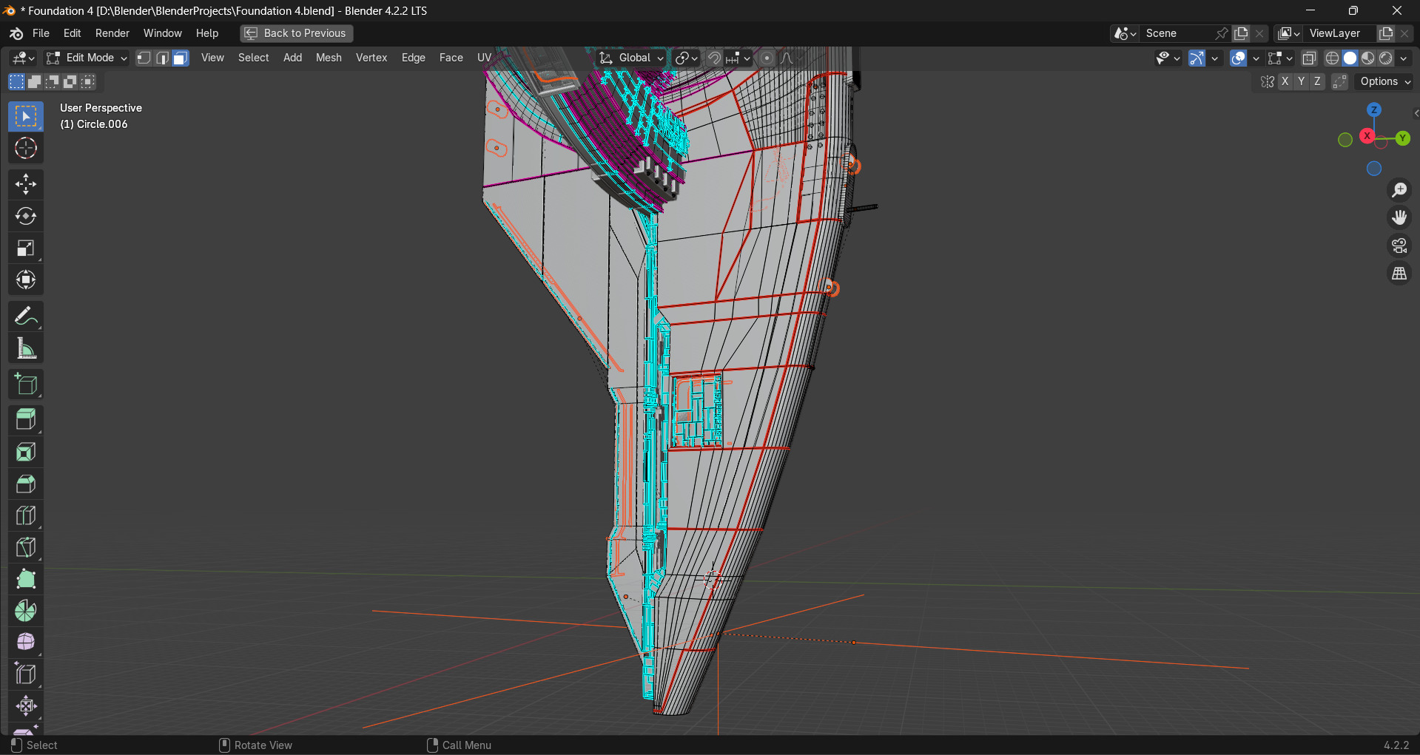Screen dimensions: 1420x755
Task: Select the Smooth vertices tool
Action: click(26, 643)
